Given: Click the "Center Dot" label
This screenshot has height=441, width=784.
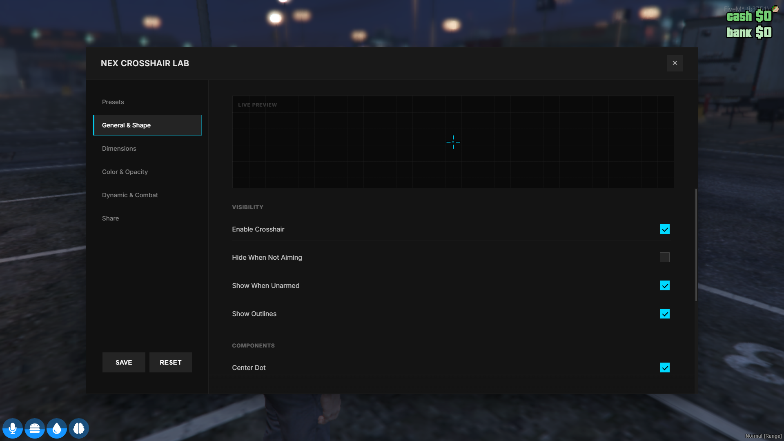Looking at the screenshot, I should [x=249, y=367].
